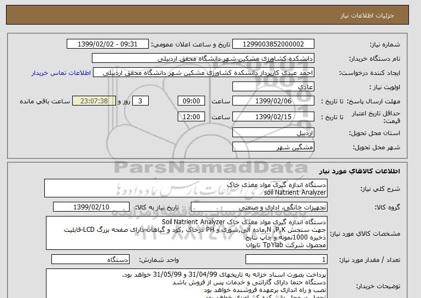Select the label تاریخ نیاز به کالا
Viewport: 421px width, 298px height.
157,207
